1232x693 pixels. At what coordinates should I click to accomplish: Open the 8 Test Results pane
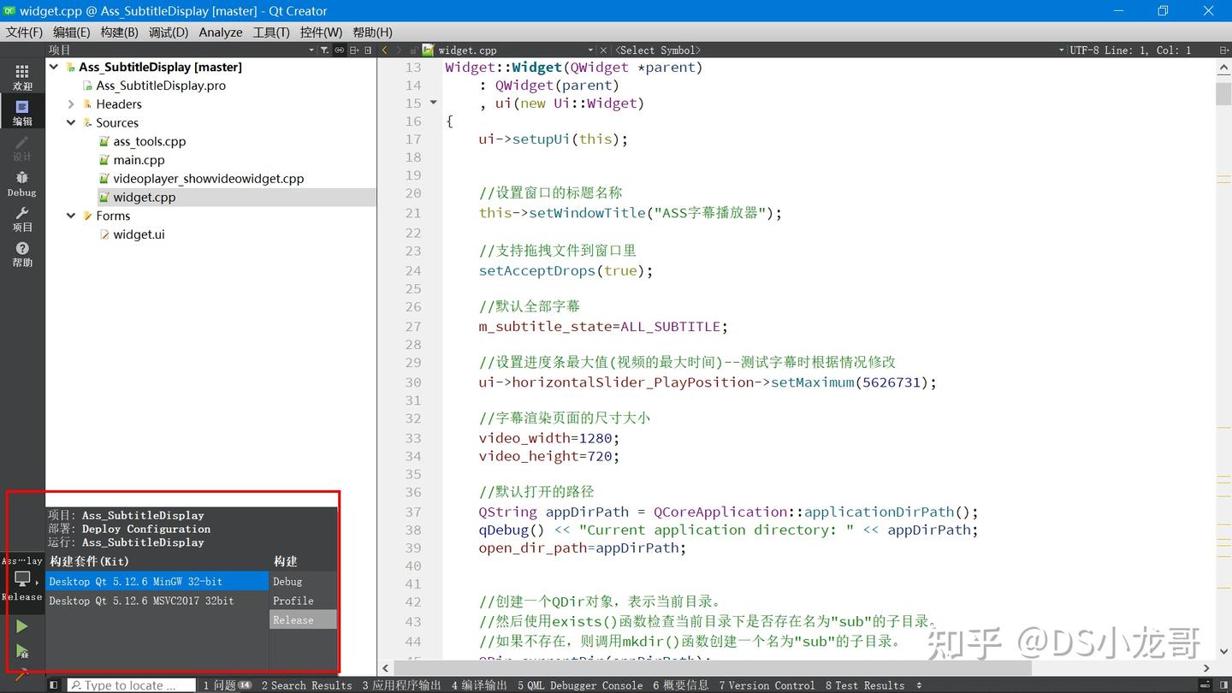coord(865,685)
